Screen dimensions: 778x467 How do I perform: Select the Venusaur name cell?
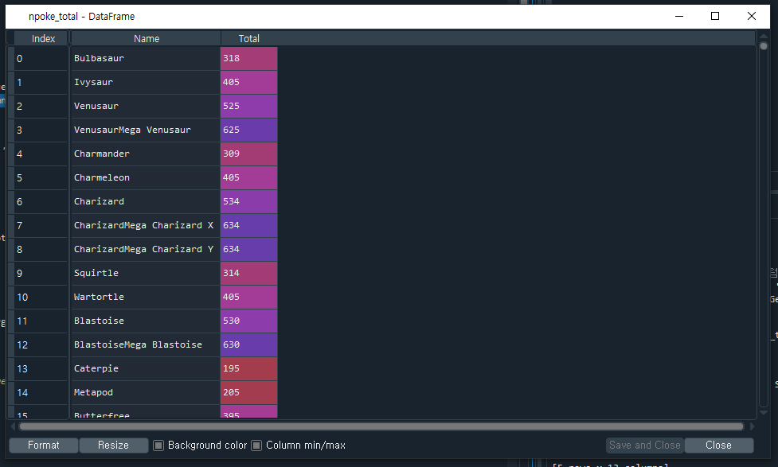[146, 106]
